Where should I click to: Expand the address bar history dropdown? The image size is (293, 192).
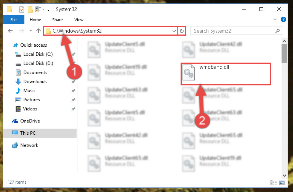pyautogui.click(x=174, y=31)
